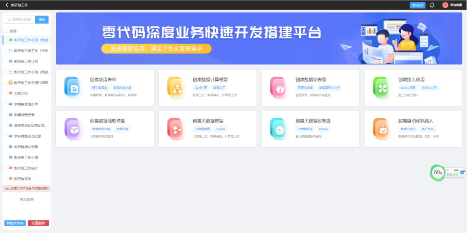Click the 访问应用 button
Screen dimensions: 467x233
(x=418, y=5)
